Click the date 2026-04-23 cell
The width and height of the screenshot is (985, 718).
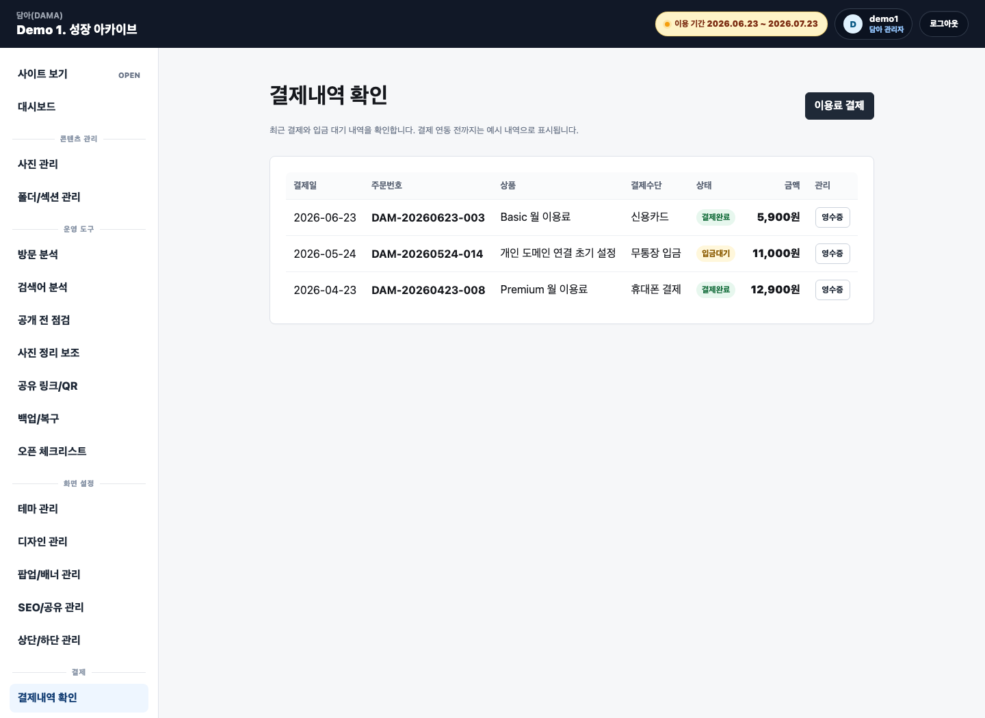tap(325, 290)
